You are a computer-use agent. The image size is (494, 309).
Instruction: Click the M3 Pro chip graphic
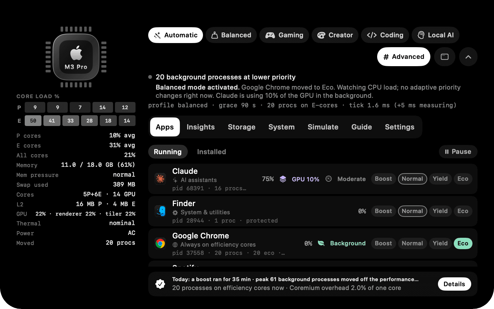pyautogui.click(x=76, y=57)
